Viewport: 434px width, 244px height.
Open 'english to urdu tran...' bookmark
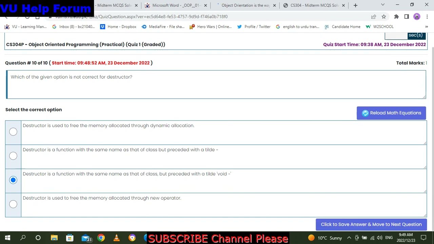click(297, 27)
